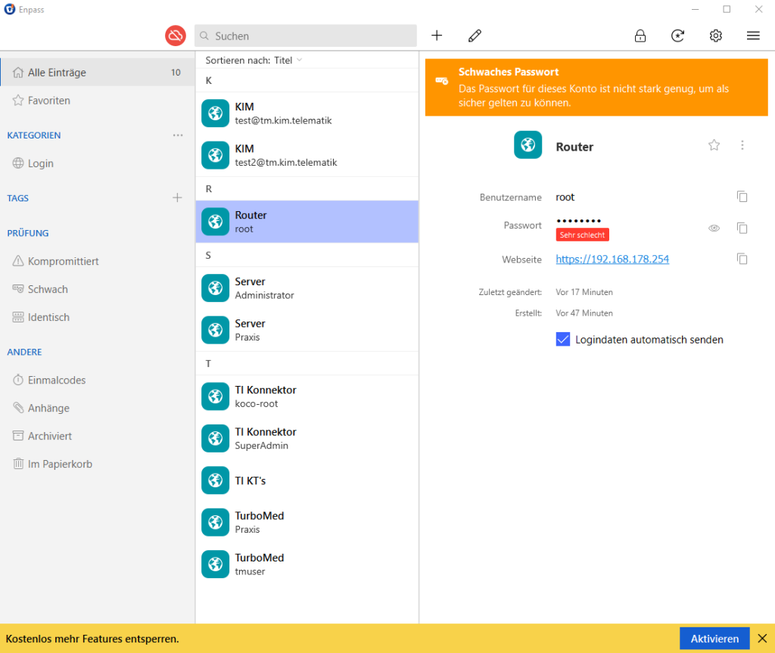Copy the Benutzername root value
Viewport: 775px width, 653px height.
click(742, 197)
